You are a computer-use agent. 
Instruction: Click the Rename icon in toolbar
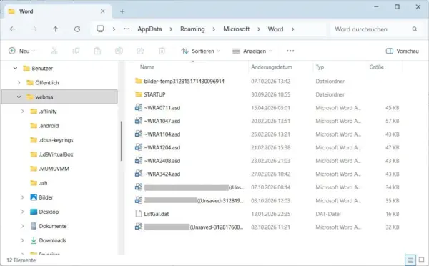(119, 51)
